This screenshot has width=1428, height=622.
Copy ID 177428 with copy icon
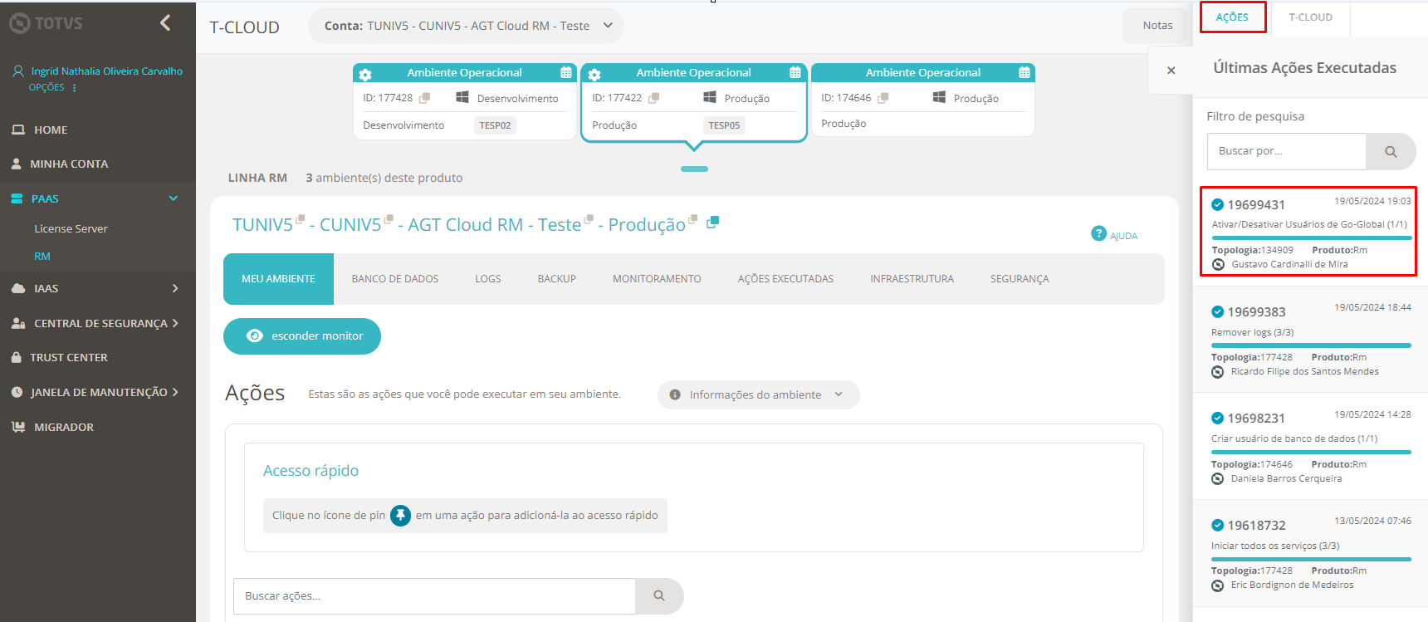click(x=424, y=98)
